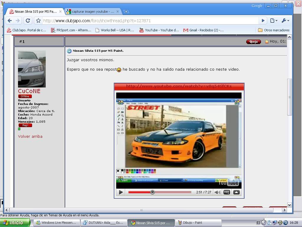Screen dimensions: 302x227
Task: Open the page menu icon
Action: (x=273, y=20)
